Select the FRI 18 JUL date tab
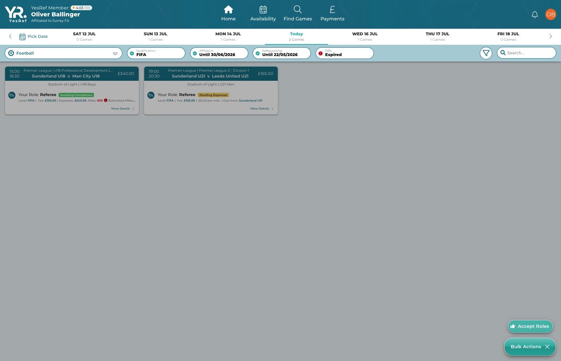The height and width of the screenshot is (361, 561). click(508, 36)
